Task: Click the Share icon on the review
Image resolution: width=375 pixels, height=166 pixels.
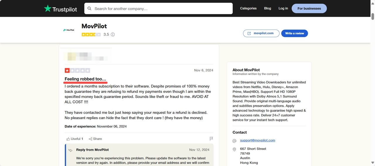Action: [x=91, y=139]
